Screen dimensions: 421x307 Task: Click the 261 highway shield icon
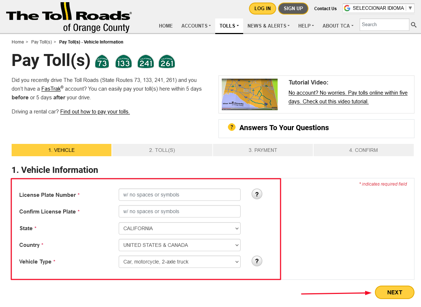coord(167,62)
